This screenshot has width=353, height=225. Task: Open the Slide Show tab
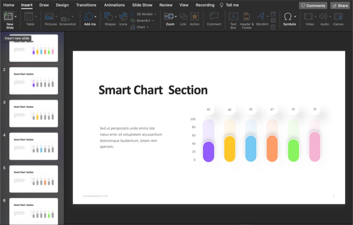(x=142, y=5)
